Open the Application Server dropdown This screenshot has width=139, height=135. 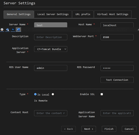(x=51, y=49)
